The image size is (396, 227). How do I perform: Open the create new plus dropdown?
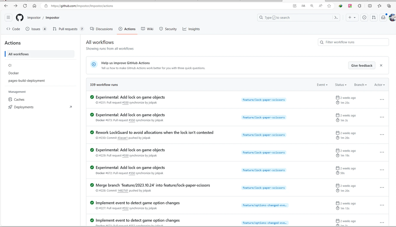[352, 18]
